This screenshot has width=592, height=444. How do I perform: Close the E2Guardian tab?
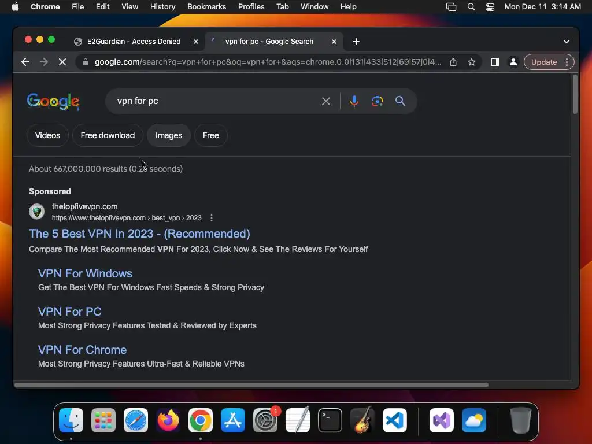[x=196, y=42]
